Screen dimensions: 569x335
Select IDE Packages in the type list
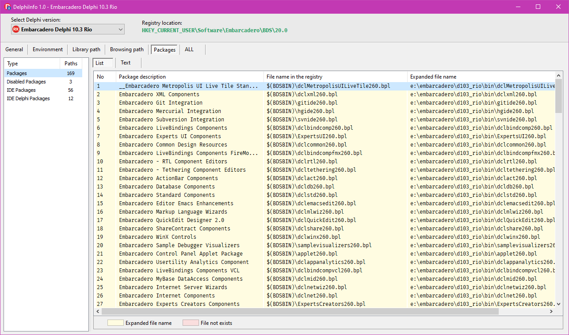click(x=21, y=90)
